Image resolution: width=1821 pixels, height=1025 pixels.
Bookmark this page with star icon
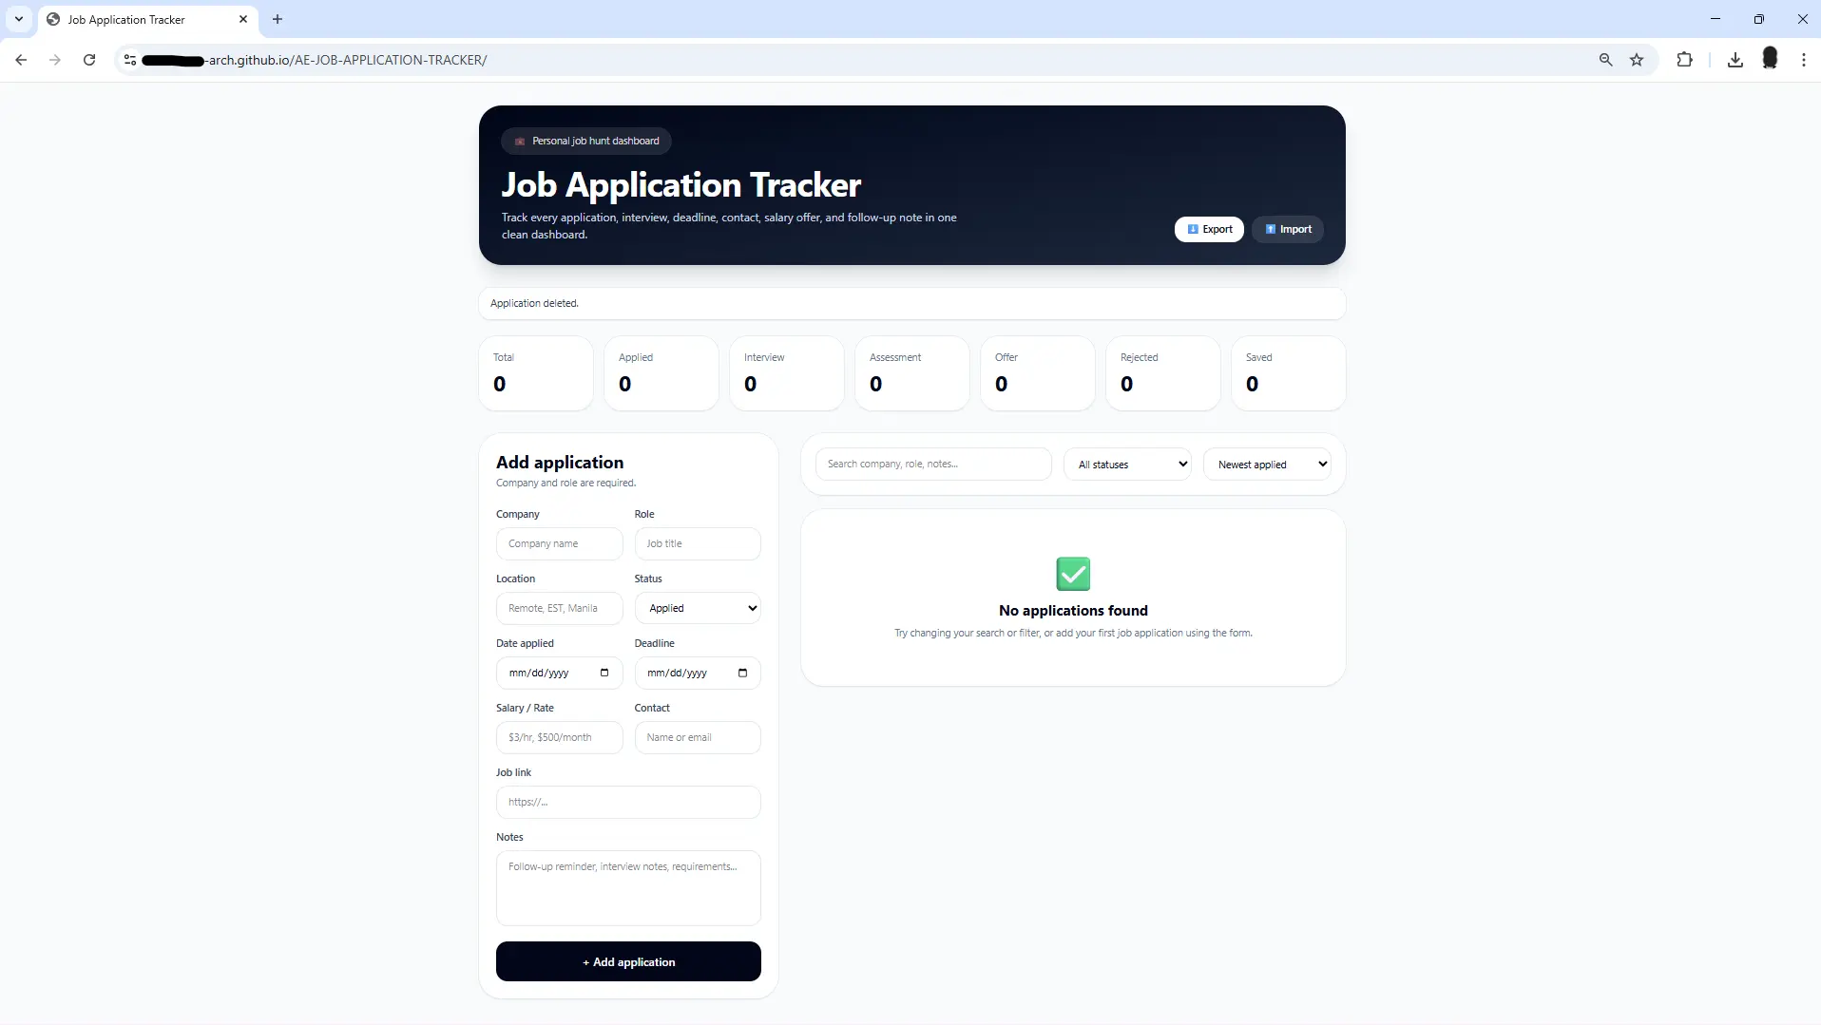click(1637, 60)
